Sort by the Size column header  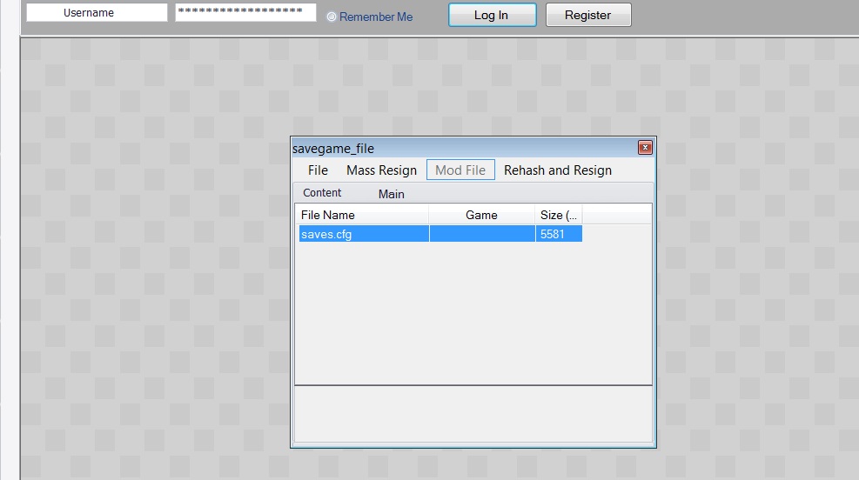[x=558, y=215]
